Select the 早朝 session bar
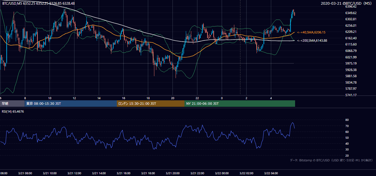This screenshot has height=176, width=376. tap(12, 104)
